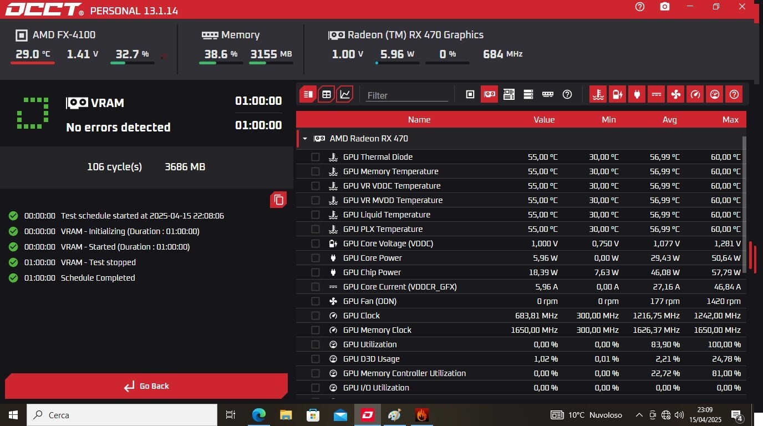Image resolution: width=763 pixels, height=426 pixels.
Task: Copy the test log with the copy icon
Action: (278, 200)
